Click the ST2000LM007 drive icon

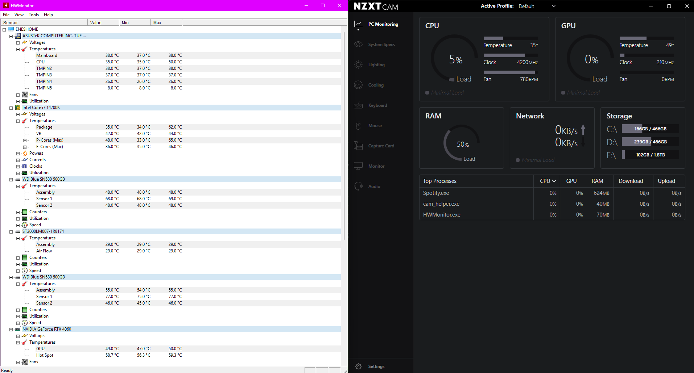coord(18,231)
